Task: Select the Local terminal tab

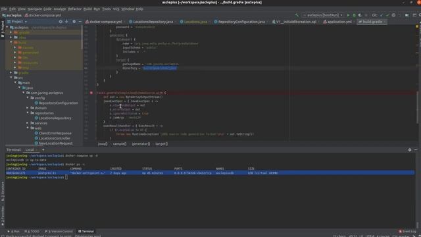Action: click(30, 149)
